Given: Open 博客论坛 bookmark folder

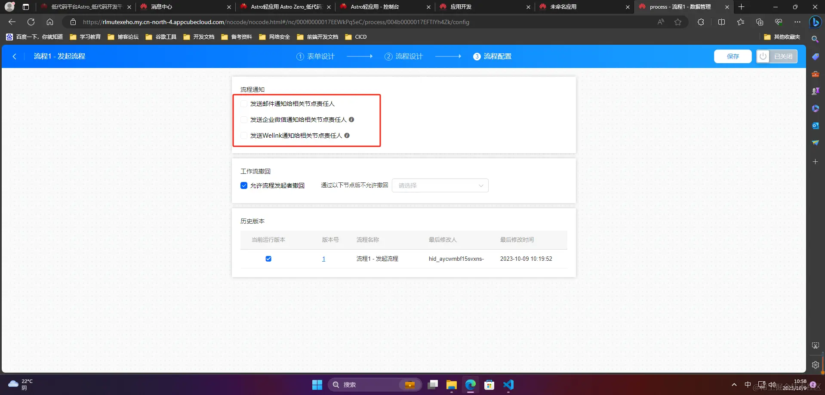Looking at the screenshot, I should pyautogui.click(x=123, y=37).
